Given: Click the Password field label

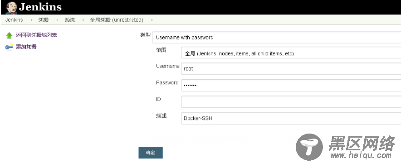Looking at the screenshot, I should point(167,82).
